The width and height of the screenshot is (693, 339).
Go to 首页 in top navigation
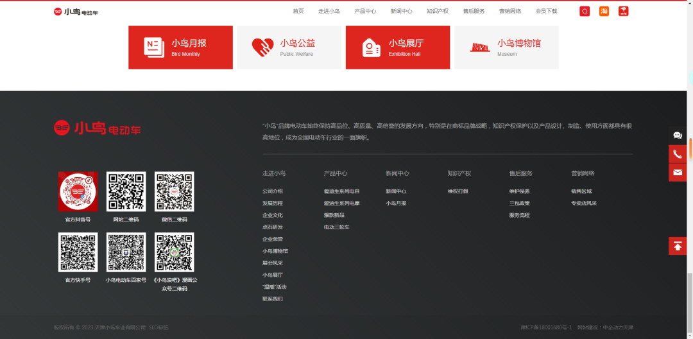pyautogui.click(x=298, y=12)
